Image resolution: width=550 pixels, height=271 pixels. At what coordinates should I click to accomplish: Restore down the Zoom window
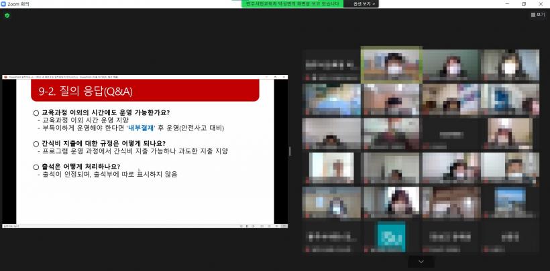pos(524,4)
